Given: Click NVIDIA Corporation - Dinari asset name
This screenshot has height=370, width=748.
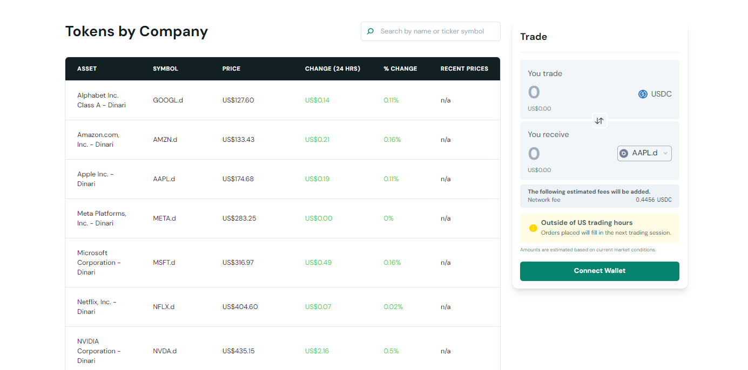Looking at the screenshot, I should [99, 351].
